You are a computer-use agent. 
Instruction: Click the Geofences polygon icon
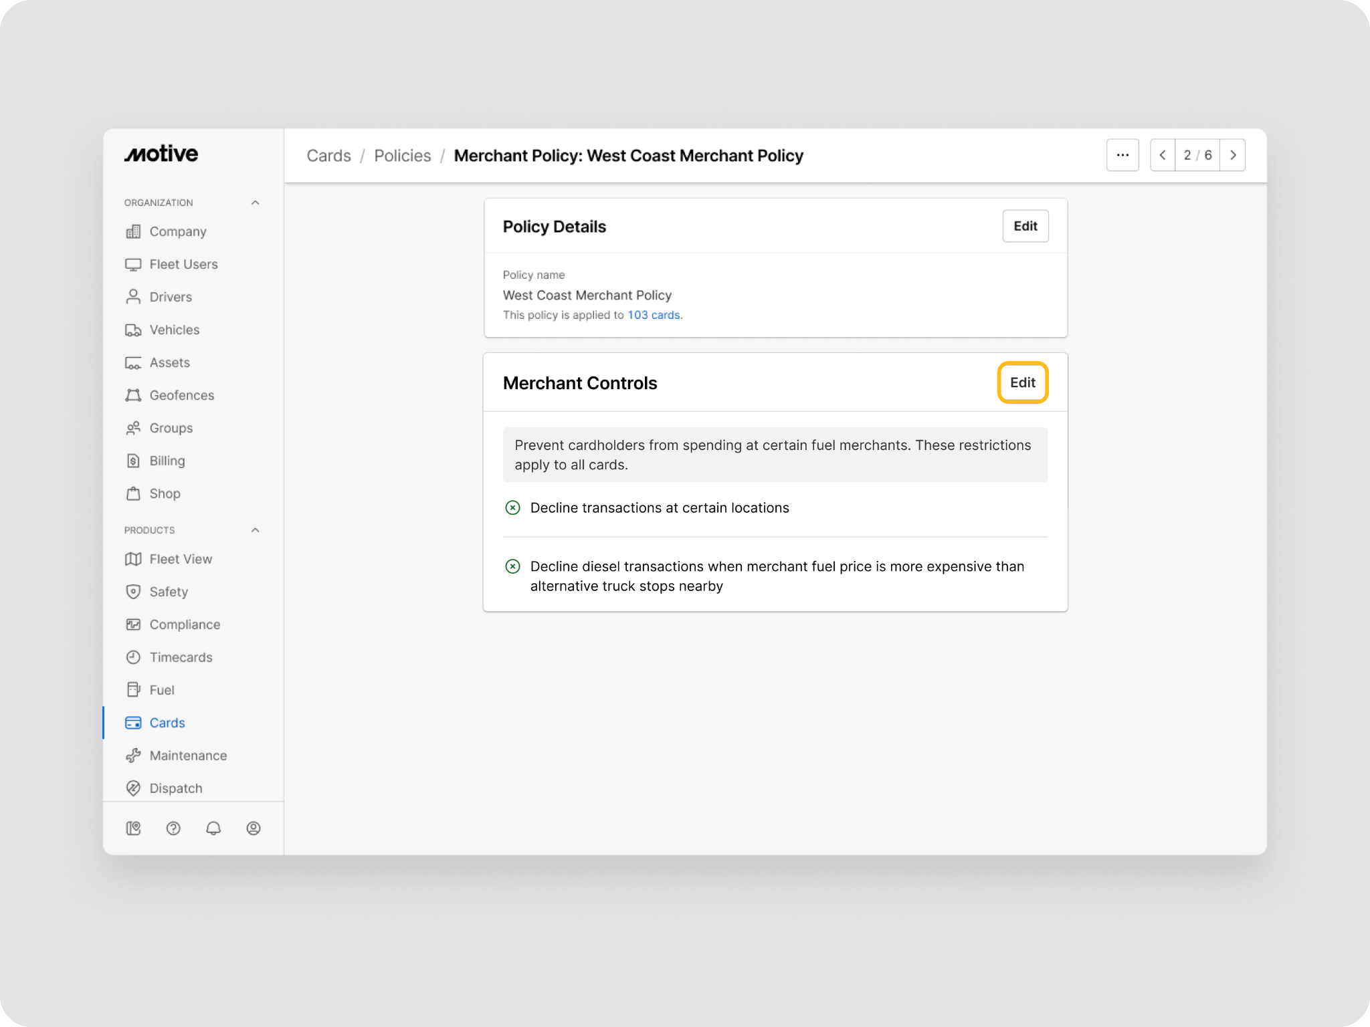[133, 395]
